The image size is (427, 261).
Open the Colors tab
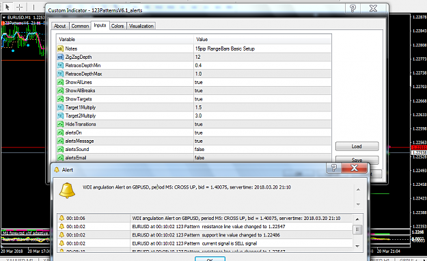point(118,26)
